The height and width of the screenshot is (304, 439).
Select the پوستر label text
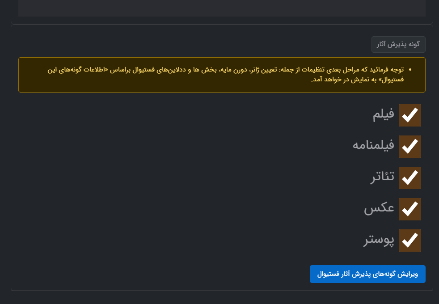point(378,241)
